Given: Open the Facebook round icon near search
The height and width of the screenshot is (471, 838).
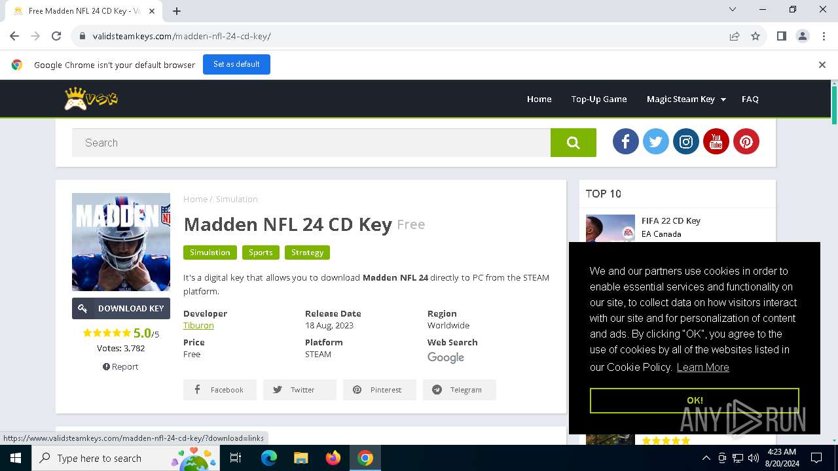Looking at the screenshot, I should 625,142.
